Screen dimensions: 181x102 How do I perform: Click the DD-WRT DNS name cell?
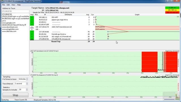(x=55, y=17)
